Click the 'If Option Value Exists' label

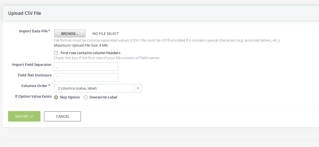[x=33, y=97]
